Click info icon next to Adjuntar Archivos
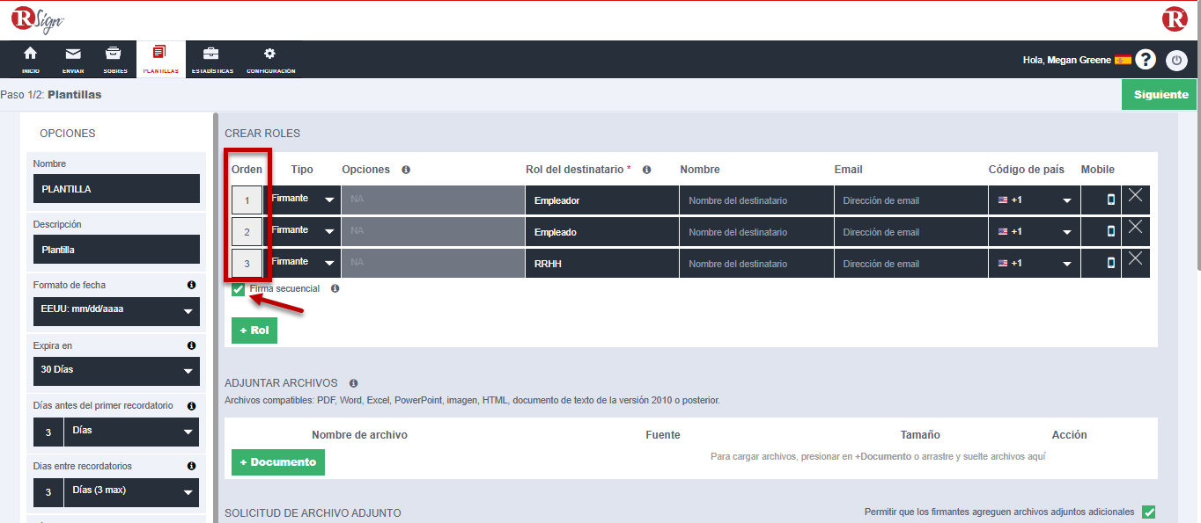The height and width of the screenshot is (523, 1201). point(353,383)
